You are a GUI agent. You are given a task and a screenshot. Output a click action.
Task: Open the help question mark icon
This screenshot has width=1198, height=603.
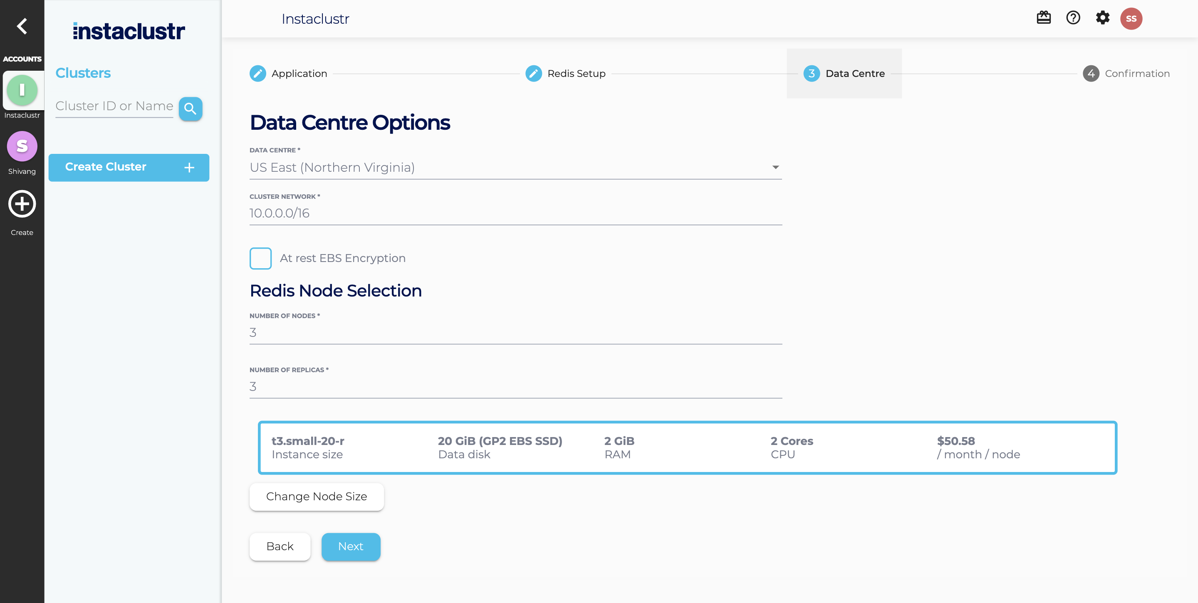pos(1072,18)
